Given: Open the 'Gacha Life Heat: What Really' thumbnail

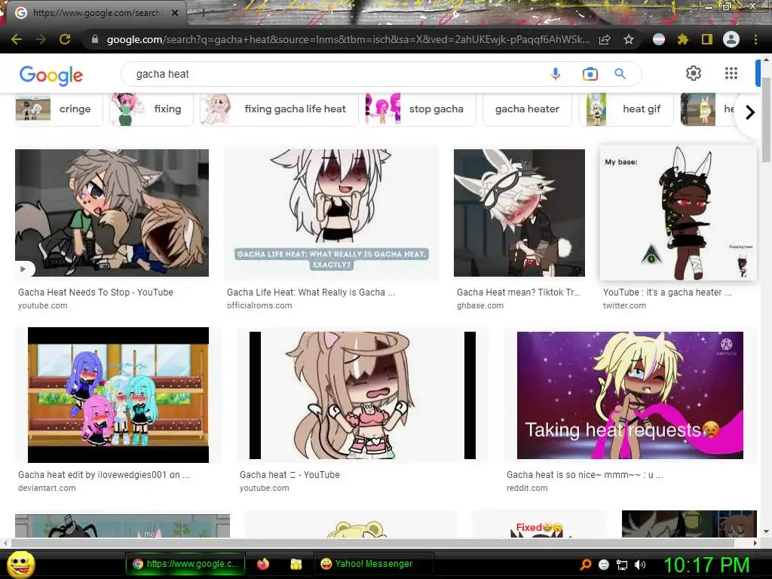Looking at the screenshot, I should pos(331,213).
